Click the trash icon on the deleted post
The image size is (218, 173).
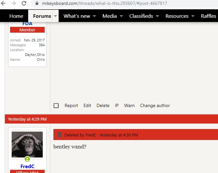(59, 135)
